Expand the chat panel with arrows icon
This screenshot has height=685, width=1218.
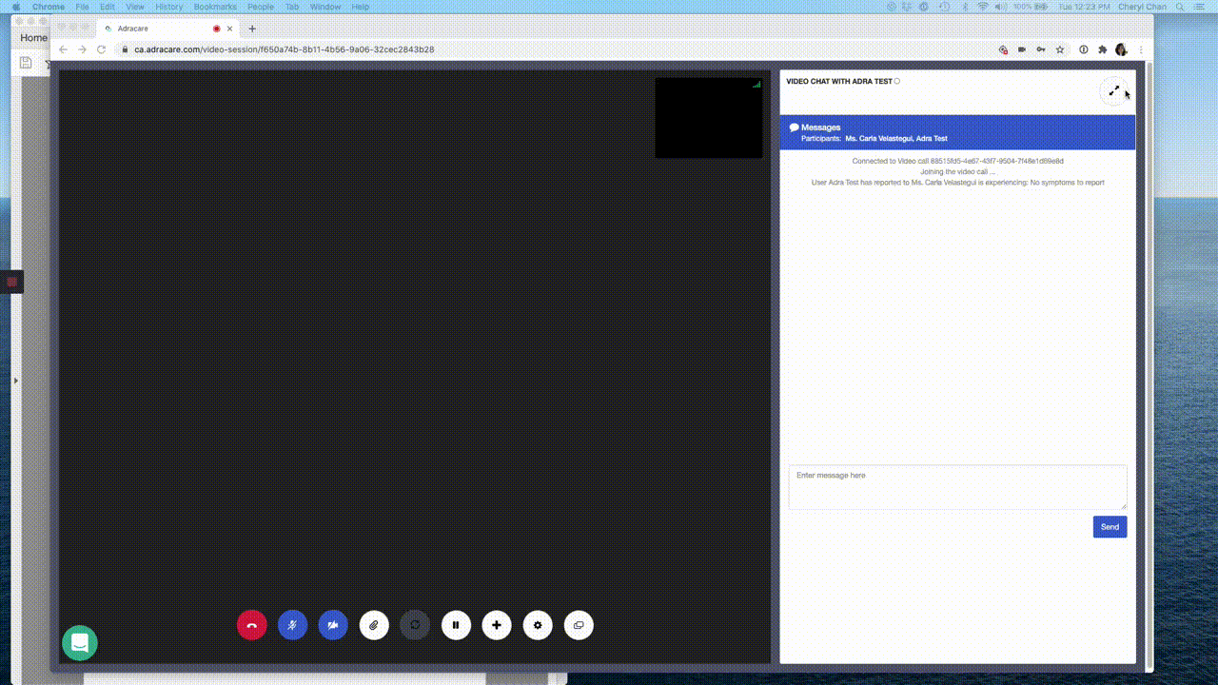click(x=1113, y=91)
